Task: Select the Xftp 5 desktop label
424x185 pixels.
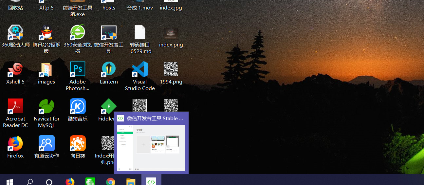Action: [46, 8]
